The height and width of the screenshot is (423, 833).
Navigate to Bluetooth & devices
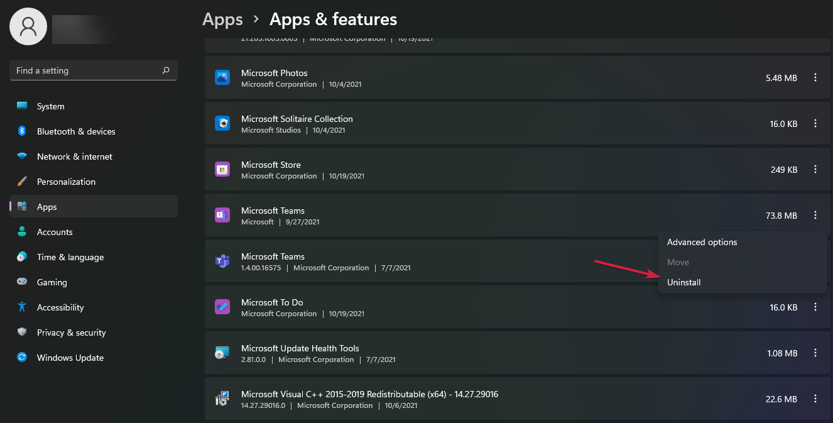coord(75,131)
